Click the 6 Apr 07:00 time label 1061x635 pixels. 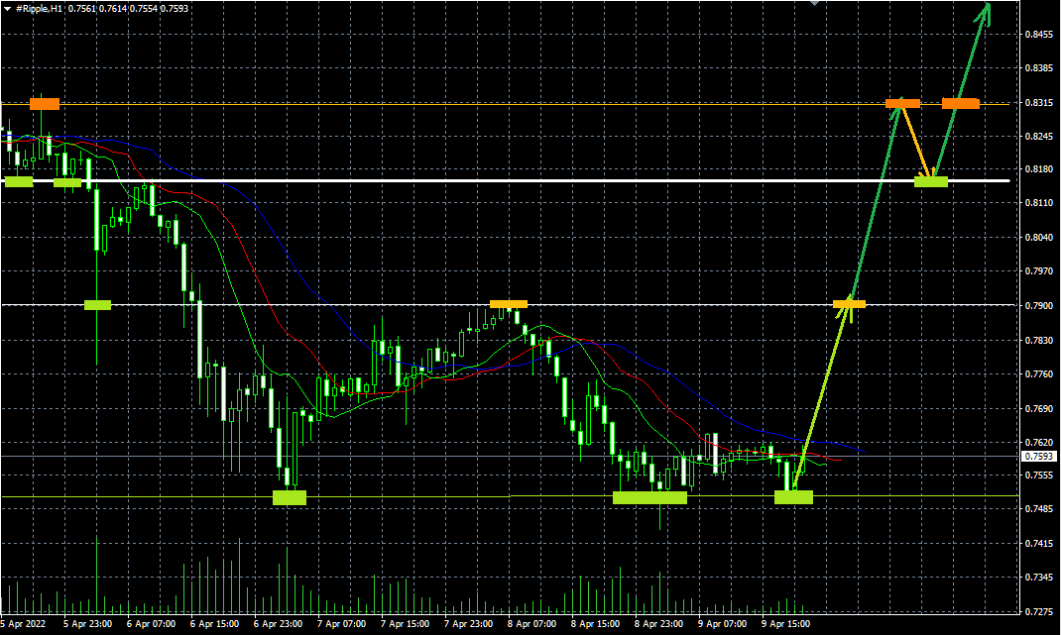[x=151, y=623]
